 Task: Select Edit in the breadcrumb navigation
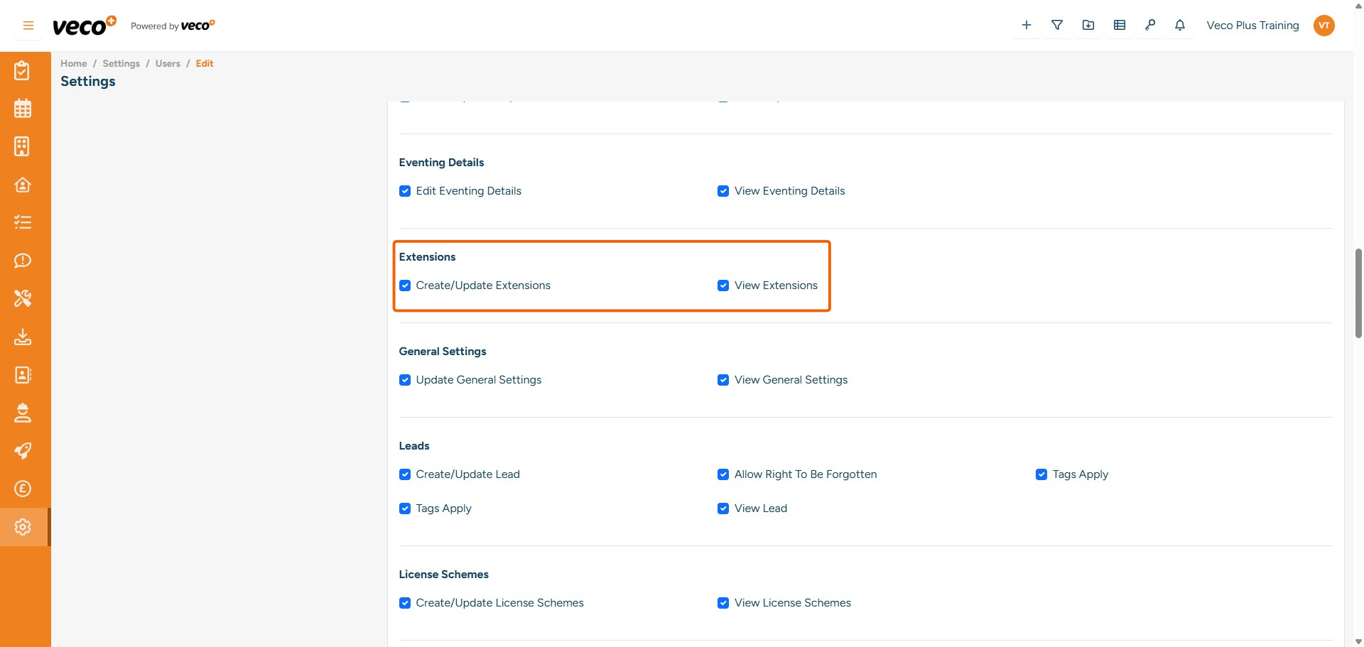pos(205,63)
